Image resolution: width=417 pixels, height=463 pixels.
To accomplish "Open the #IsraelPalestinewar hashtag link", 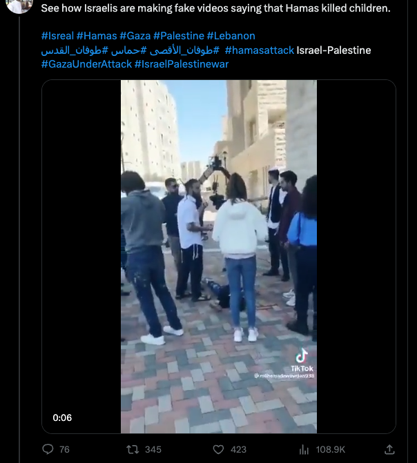I will click(182, 64).
